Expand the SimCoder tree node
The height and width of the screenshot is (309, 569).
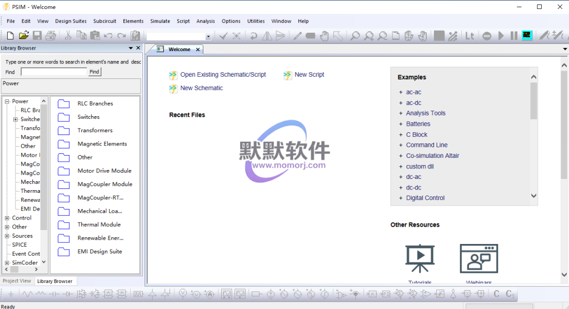(7, 263)
